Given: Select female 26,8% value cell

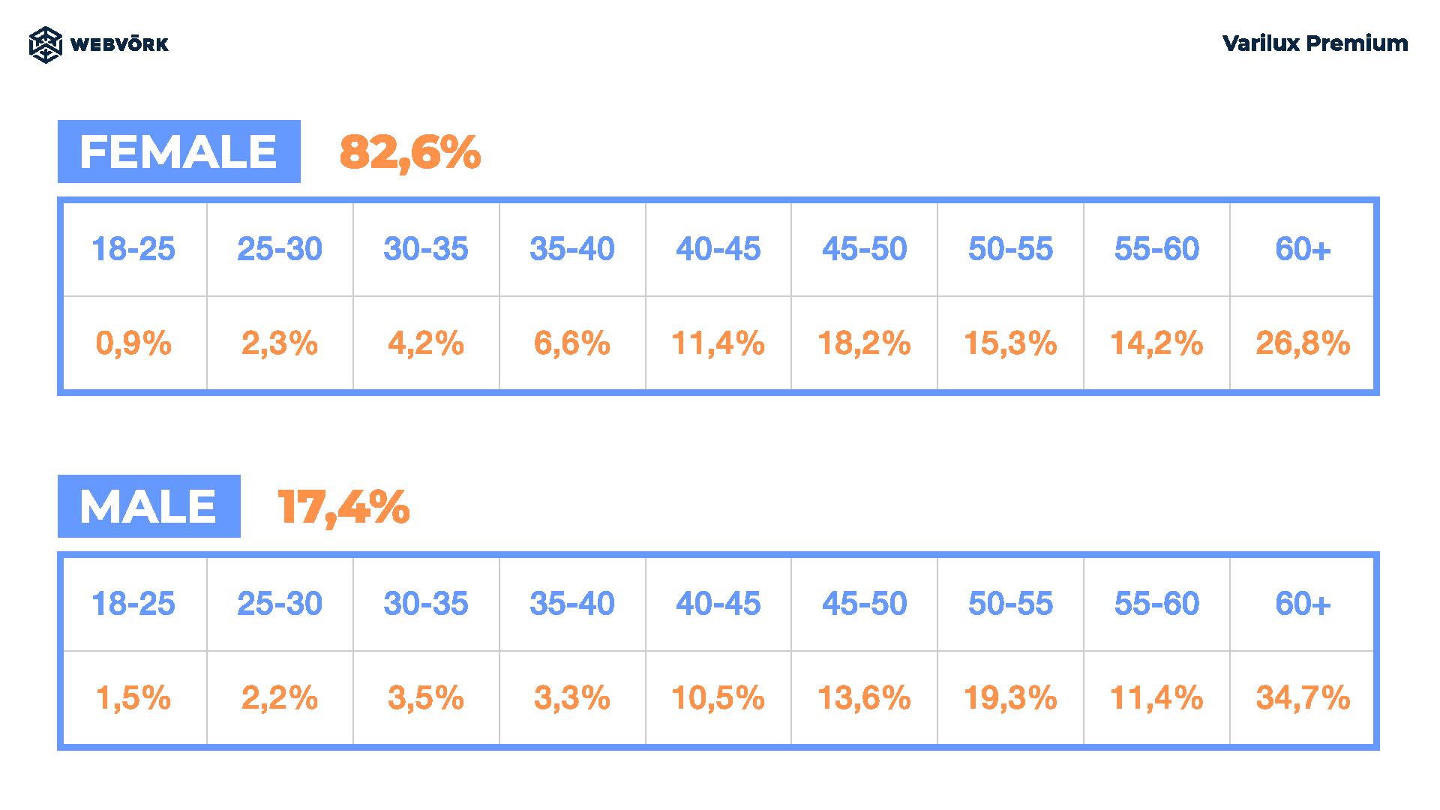Looking at the screenshot, I should pos(1302,343).
